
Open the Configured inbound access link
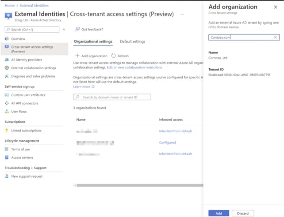(167, 142)
